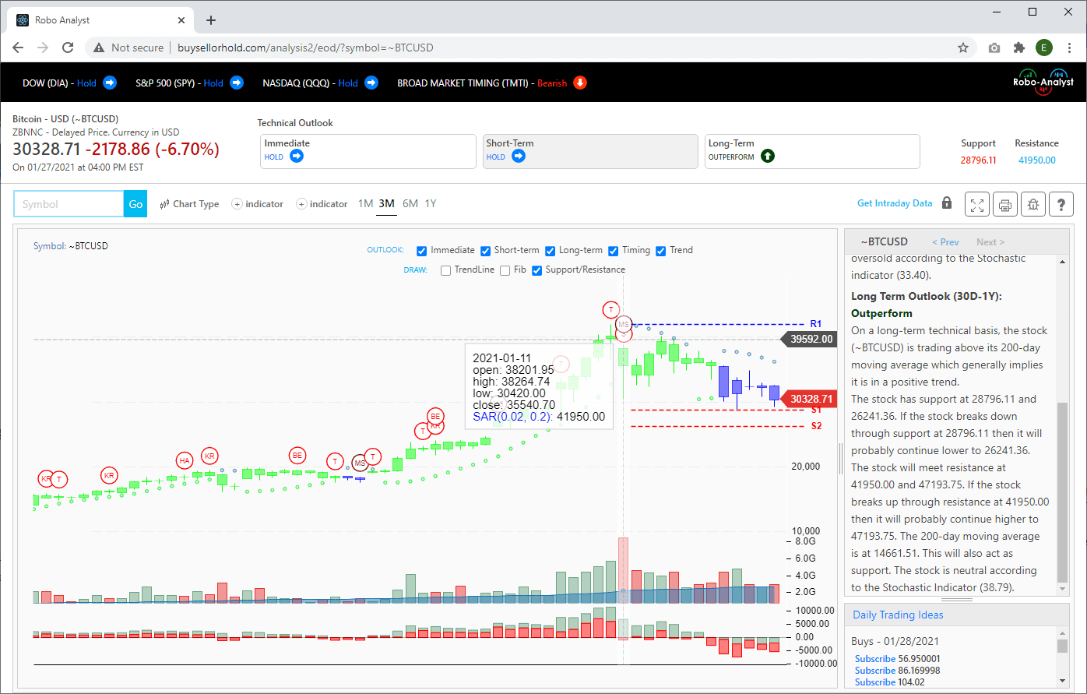Switch the chart range to 6M
This screenshot has width=1087, height=694.
[410, 204]
